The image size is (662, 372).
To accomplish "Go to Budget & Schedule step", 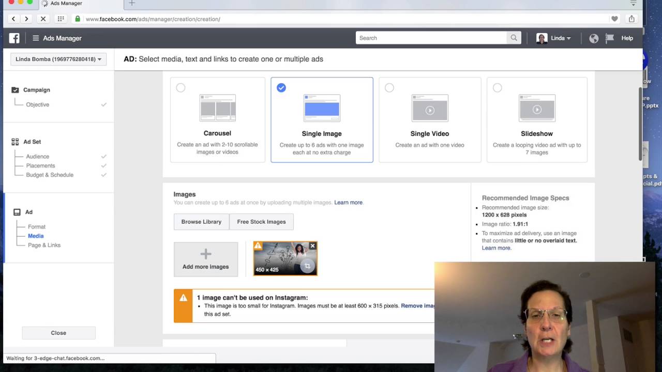I will [x=50, y=175].
